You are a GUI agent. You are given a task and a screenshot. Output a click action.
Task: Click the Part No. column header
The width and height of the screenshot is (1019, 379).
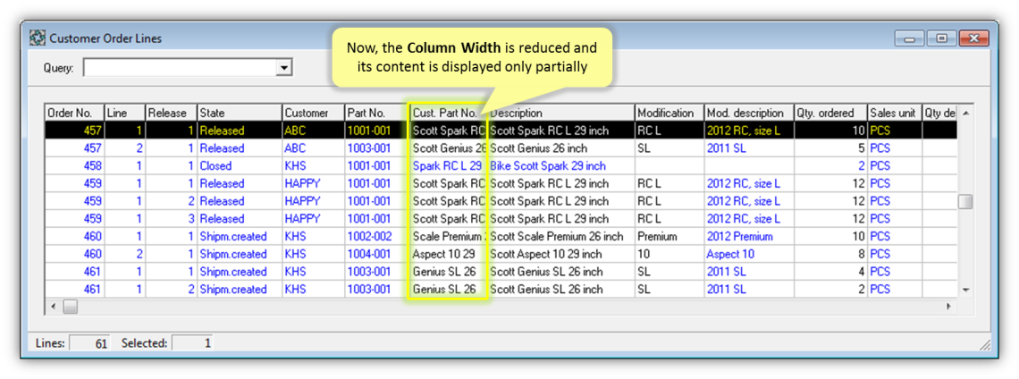[x=377, y=114]
